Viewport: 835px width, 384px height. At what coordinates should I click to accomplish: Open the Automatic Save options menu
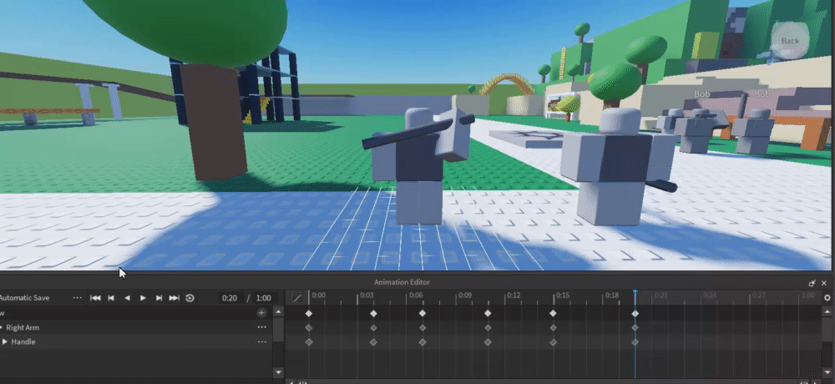click(x=77, y=298)
